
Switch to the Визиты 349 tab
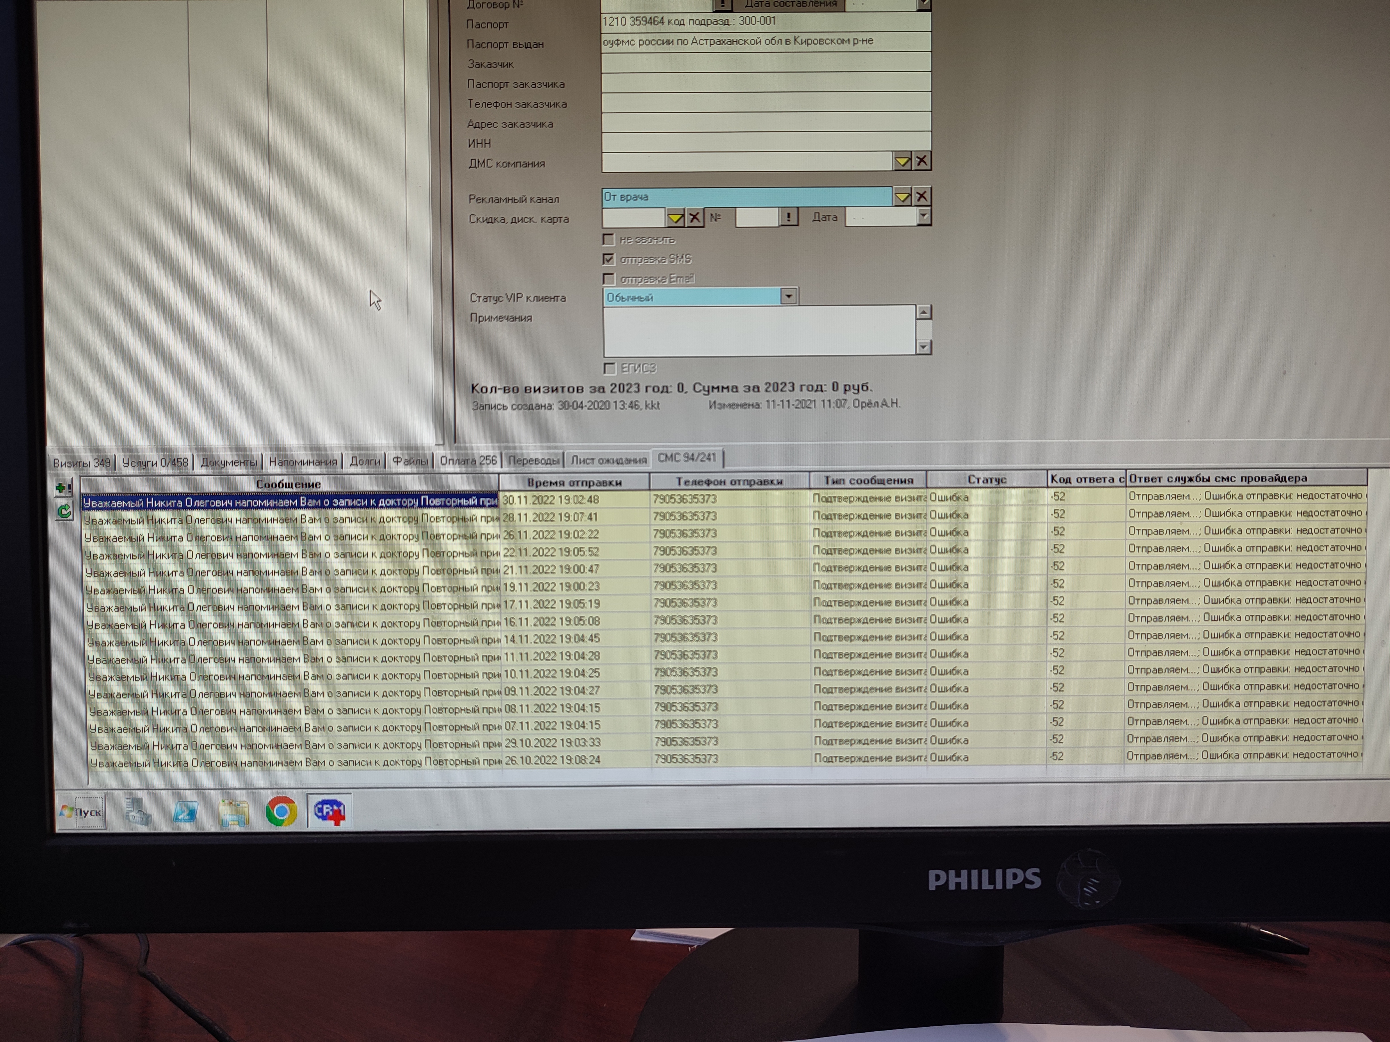point(82,463)
